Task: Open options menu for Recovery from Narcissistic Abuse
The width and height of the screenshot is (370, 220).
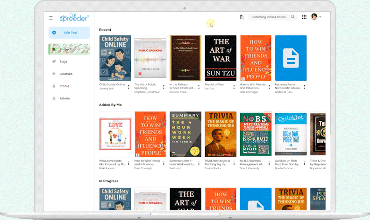Action: pos(305,87)
